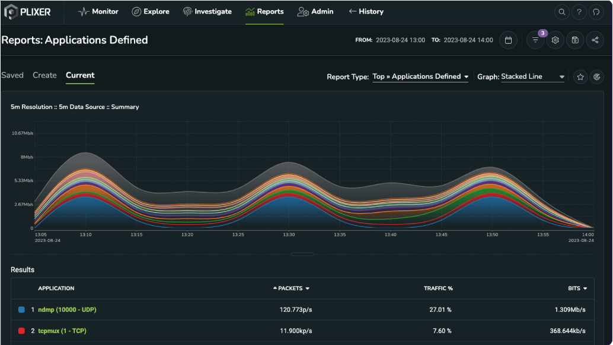Expand the BITS column header dropdown

coord(586,288)
